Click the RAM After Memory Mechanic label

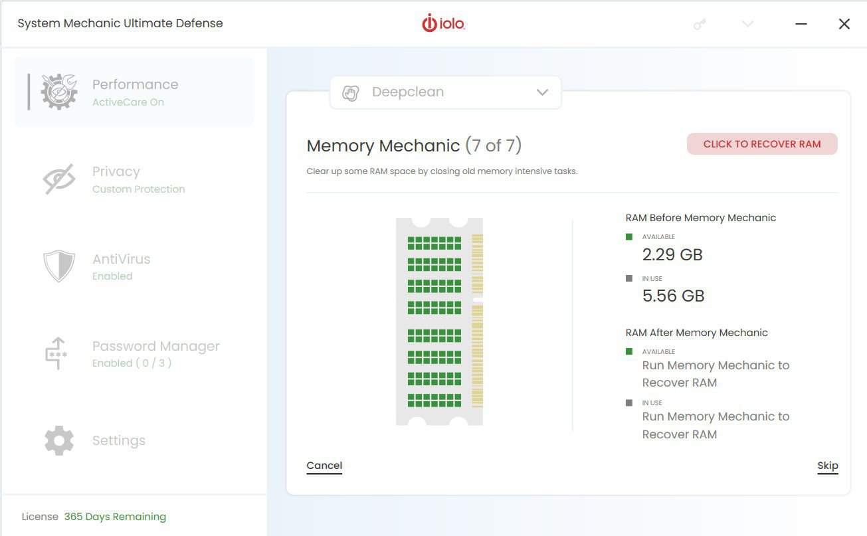pyautogui.click(x=697, y=333)
